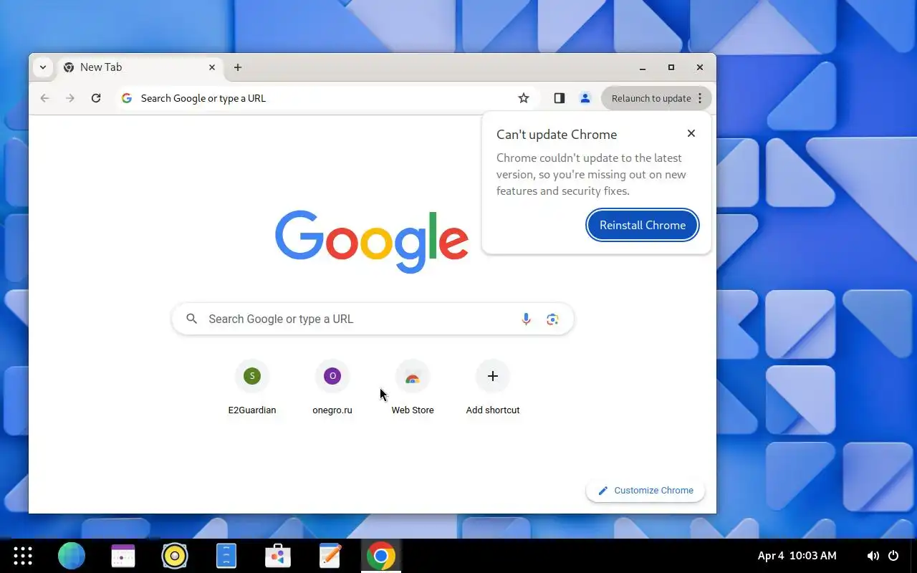
Task: Click the Chrome icon in taskbar
Action: (381, 556)
